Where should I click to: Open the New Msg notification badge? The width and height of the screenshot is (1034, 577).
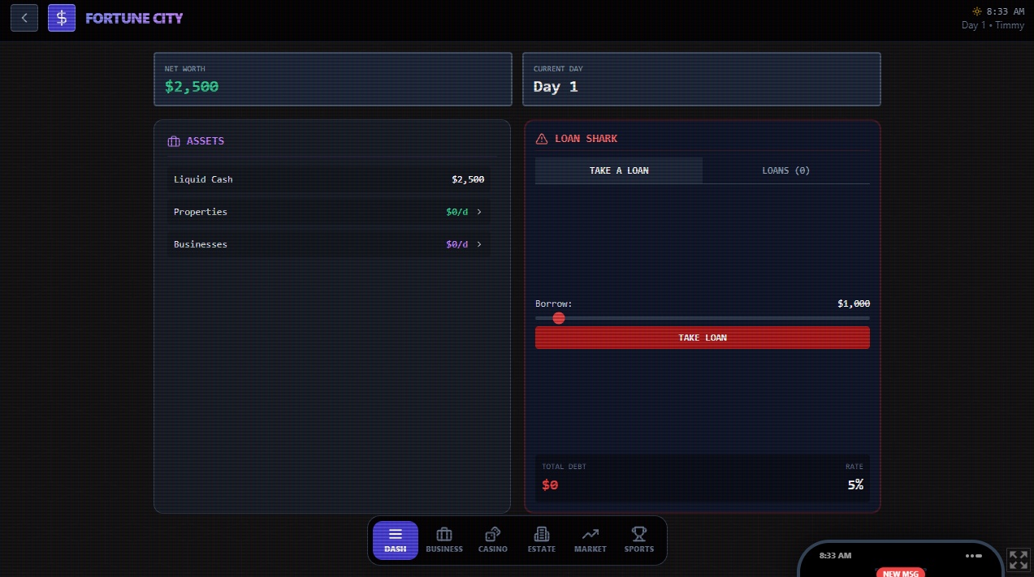901,573
